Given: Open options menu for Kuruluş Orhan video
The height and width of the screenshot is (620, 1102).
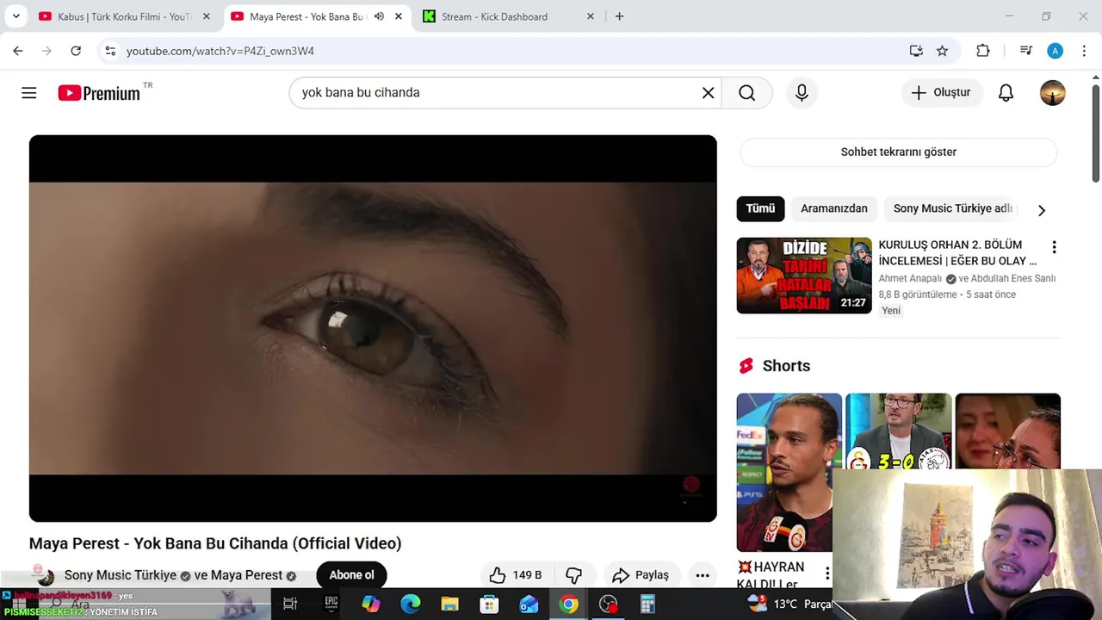Looking at the screenshot, I should click(1054, 248).
